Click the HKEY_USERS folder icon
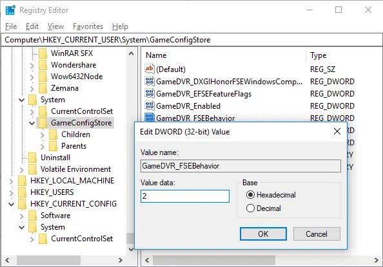Screen dimensions: 383x267 pos(22,192)
